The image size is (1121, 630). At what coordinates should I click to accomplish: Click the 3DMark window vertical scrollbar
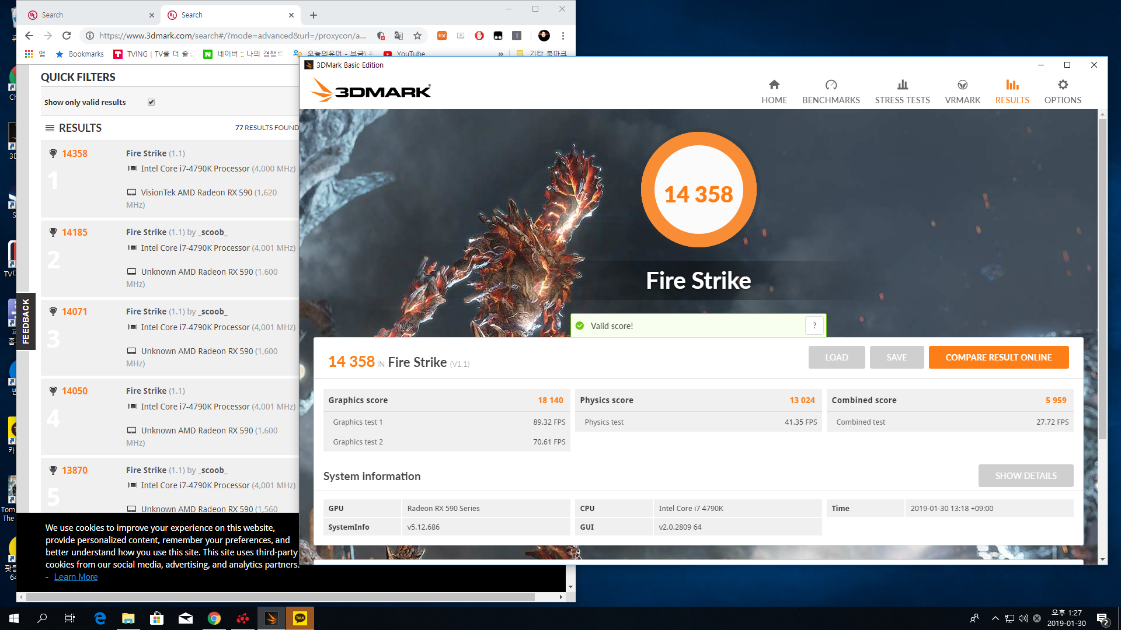(x=1102, y=280)
